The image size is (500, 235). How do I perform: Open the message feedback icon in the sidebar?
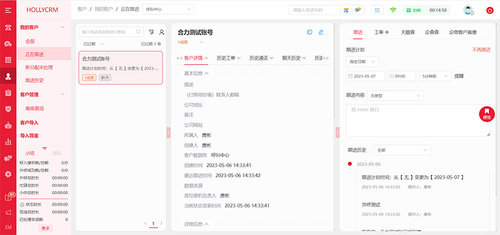pyautogui.click(x=8, y=158)
